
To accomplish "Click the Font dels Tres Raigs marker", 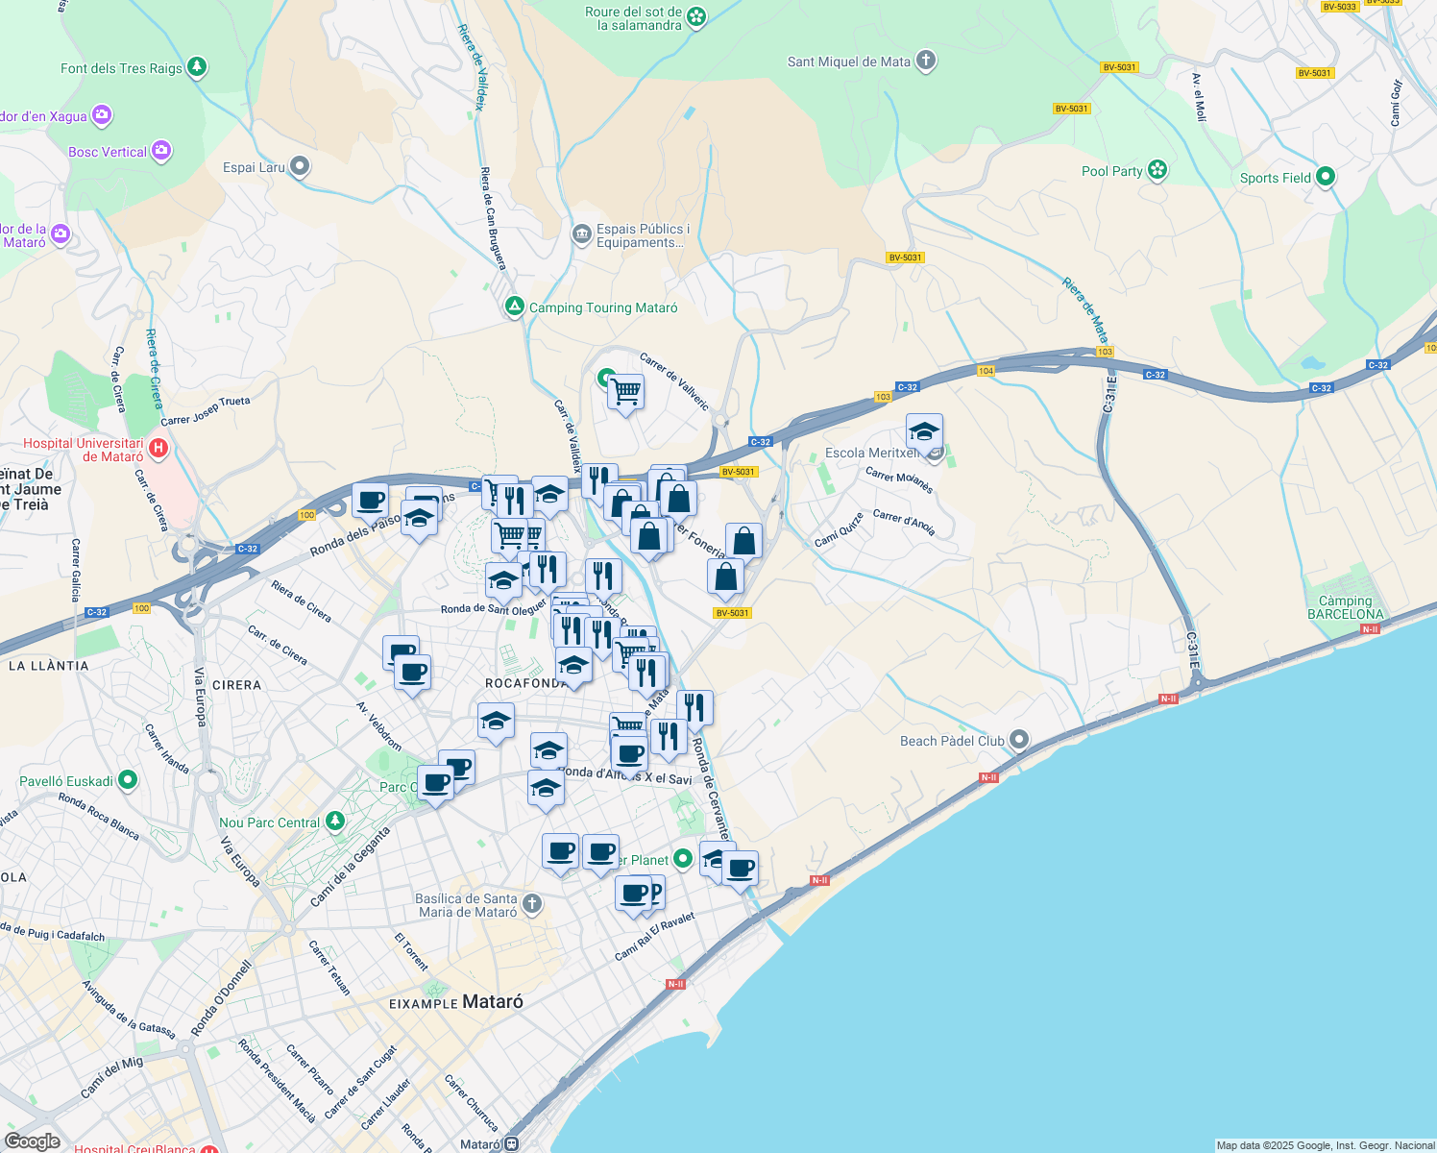I will [197, 67].
